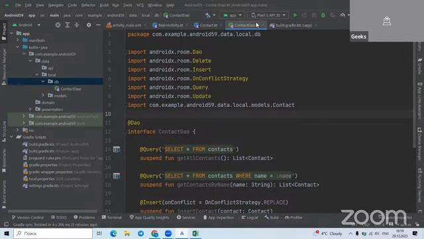Open Telegram from the taskbar
Image resolution: width=424 pixels, height=239 pixels.
coord(140,233)
